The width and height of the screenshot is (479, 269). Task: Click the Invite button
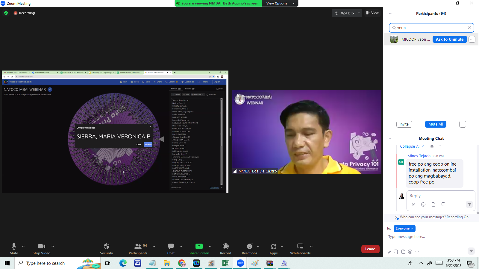pos(404,124)
